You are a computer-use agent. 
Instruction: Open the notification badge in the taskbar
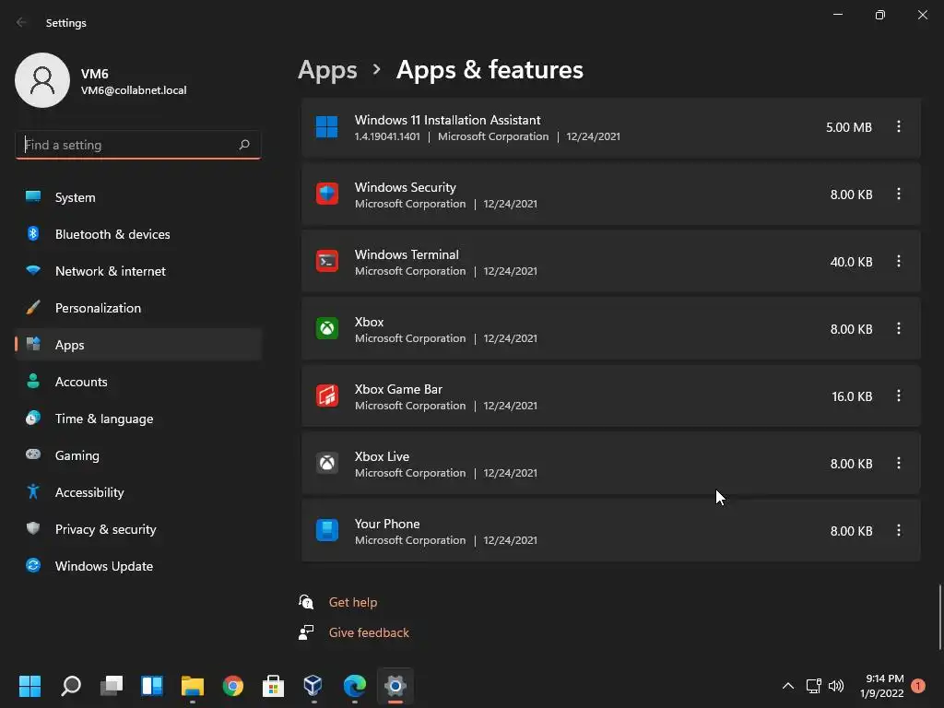[x=918, y=685]
